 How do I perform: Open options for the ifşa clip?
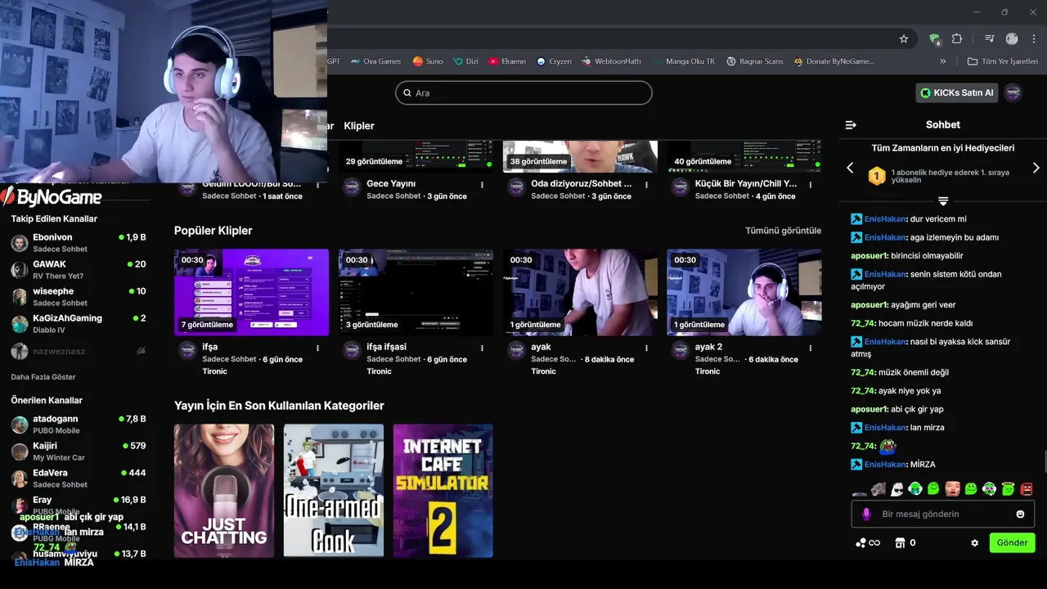point(317,348)
